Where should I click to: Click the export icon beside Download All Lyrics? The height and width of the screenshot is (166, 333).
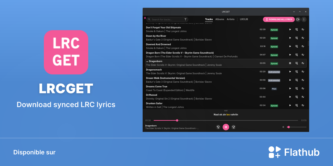(x=298, y=19)
